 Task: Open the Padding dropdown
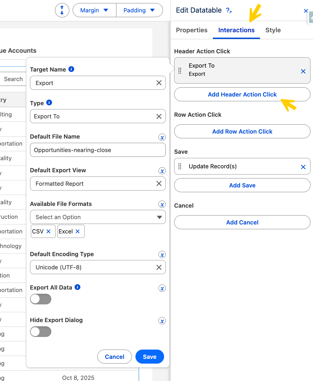[x=139, y=10]
